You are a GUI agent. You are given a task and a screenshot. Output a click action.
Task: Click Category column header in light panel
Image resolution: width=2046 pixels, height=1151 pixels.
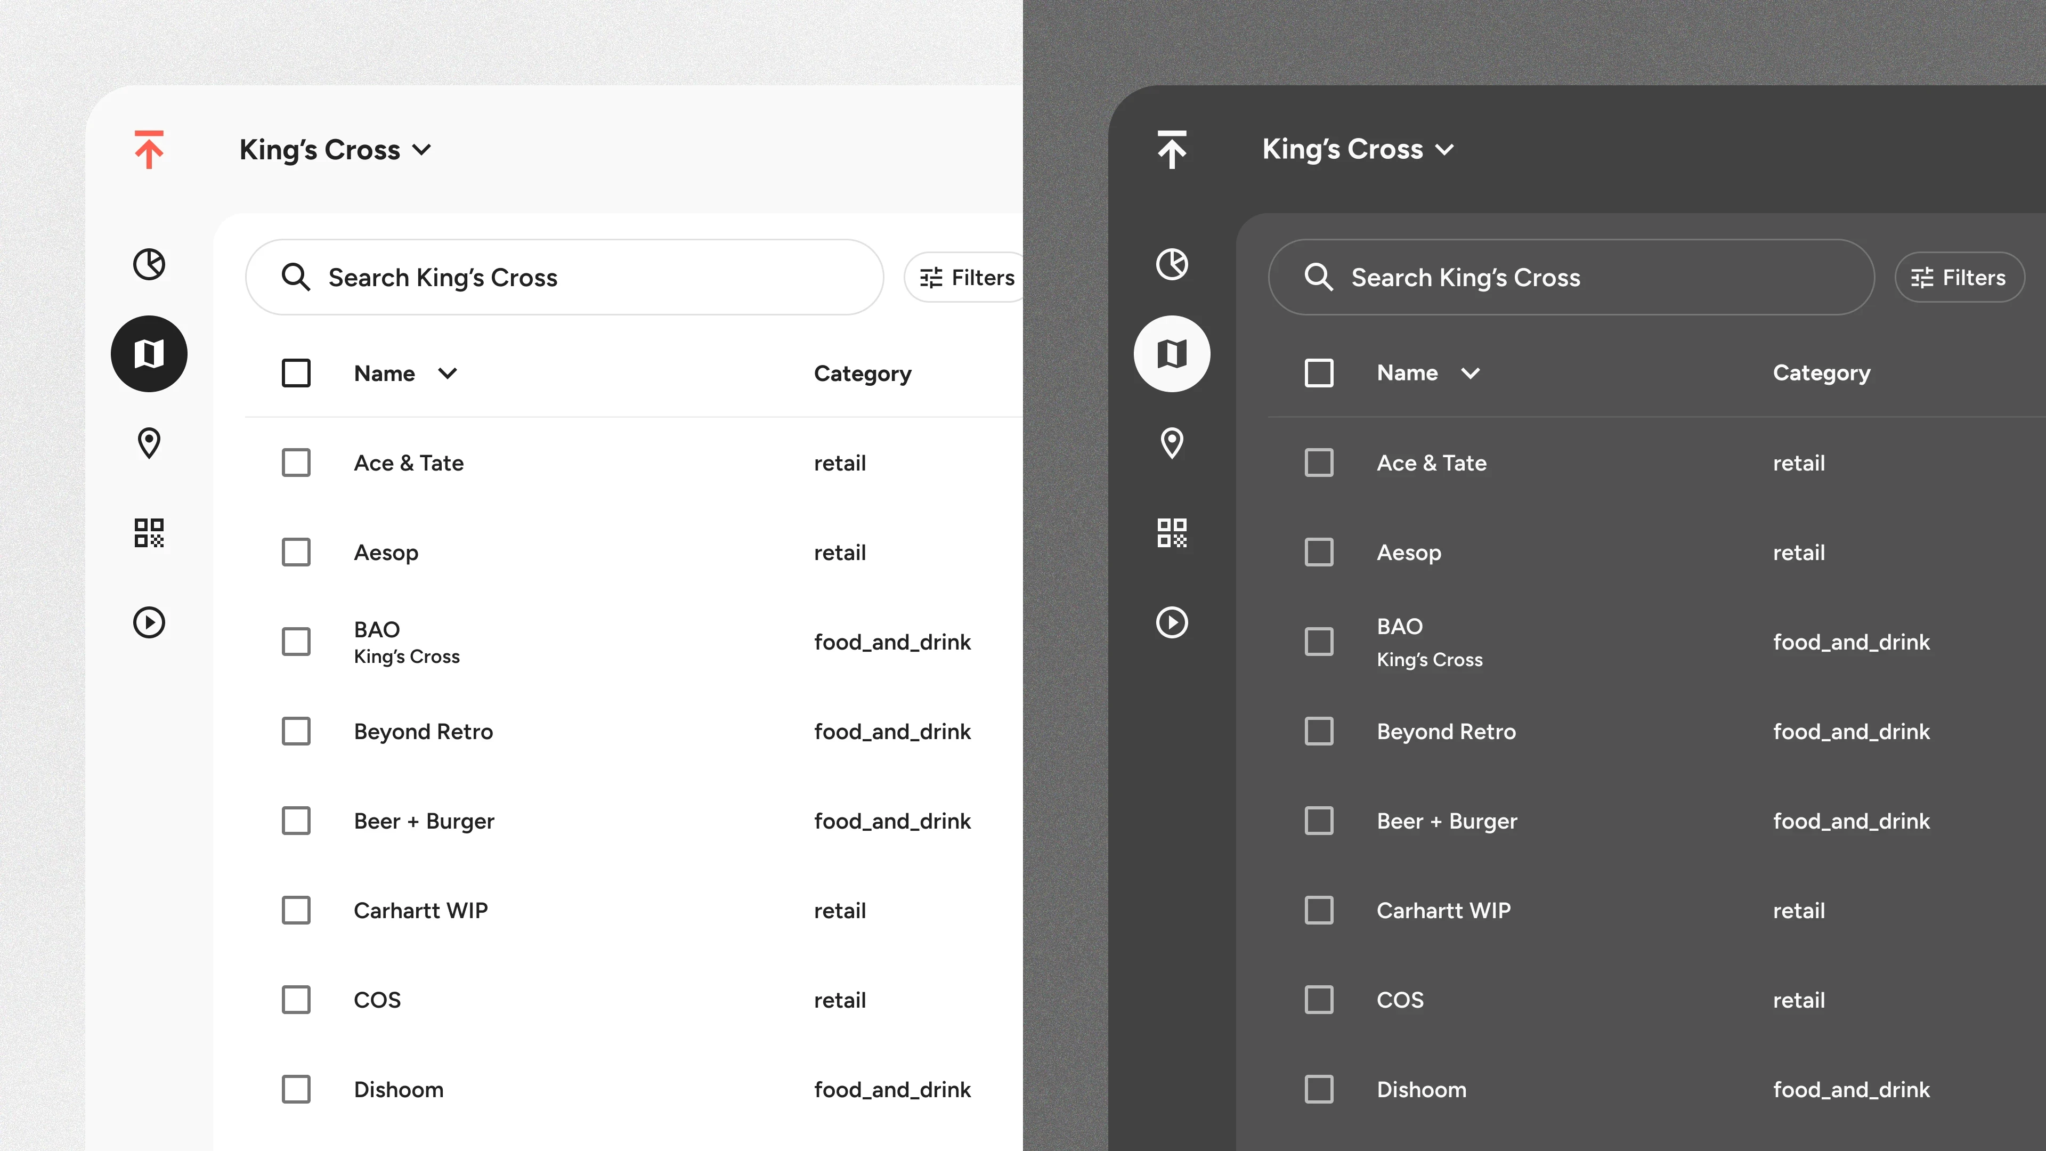[863, 374]
